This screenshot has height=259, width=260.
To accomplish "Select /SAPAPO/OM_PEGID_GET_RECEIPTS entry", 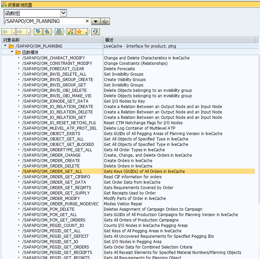I will [x=57, y=252].
